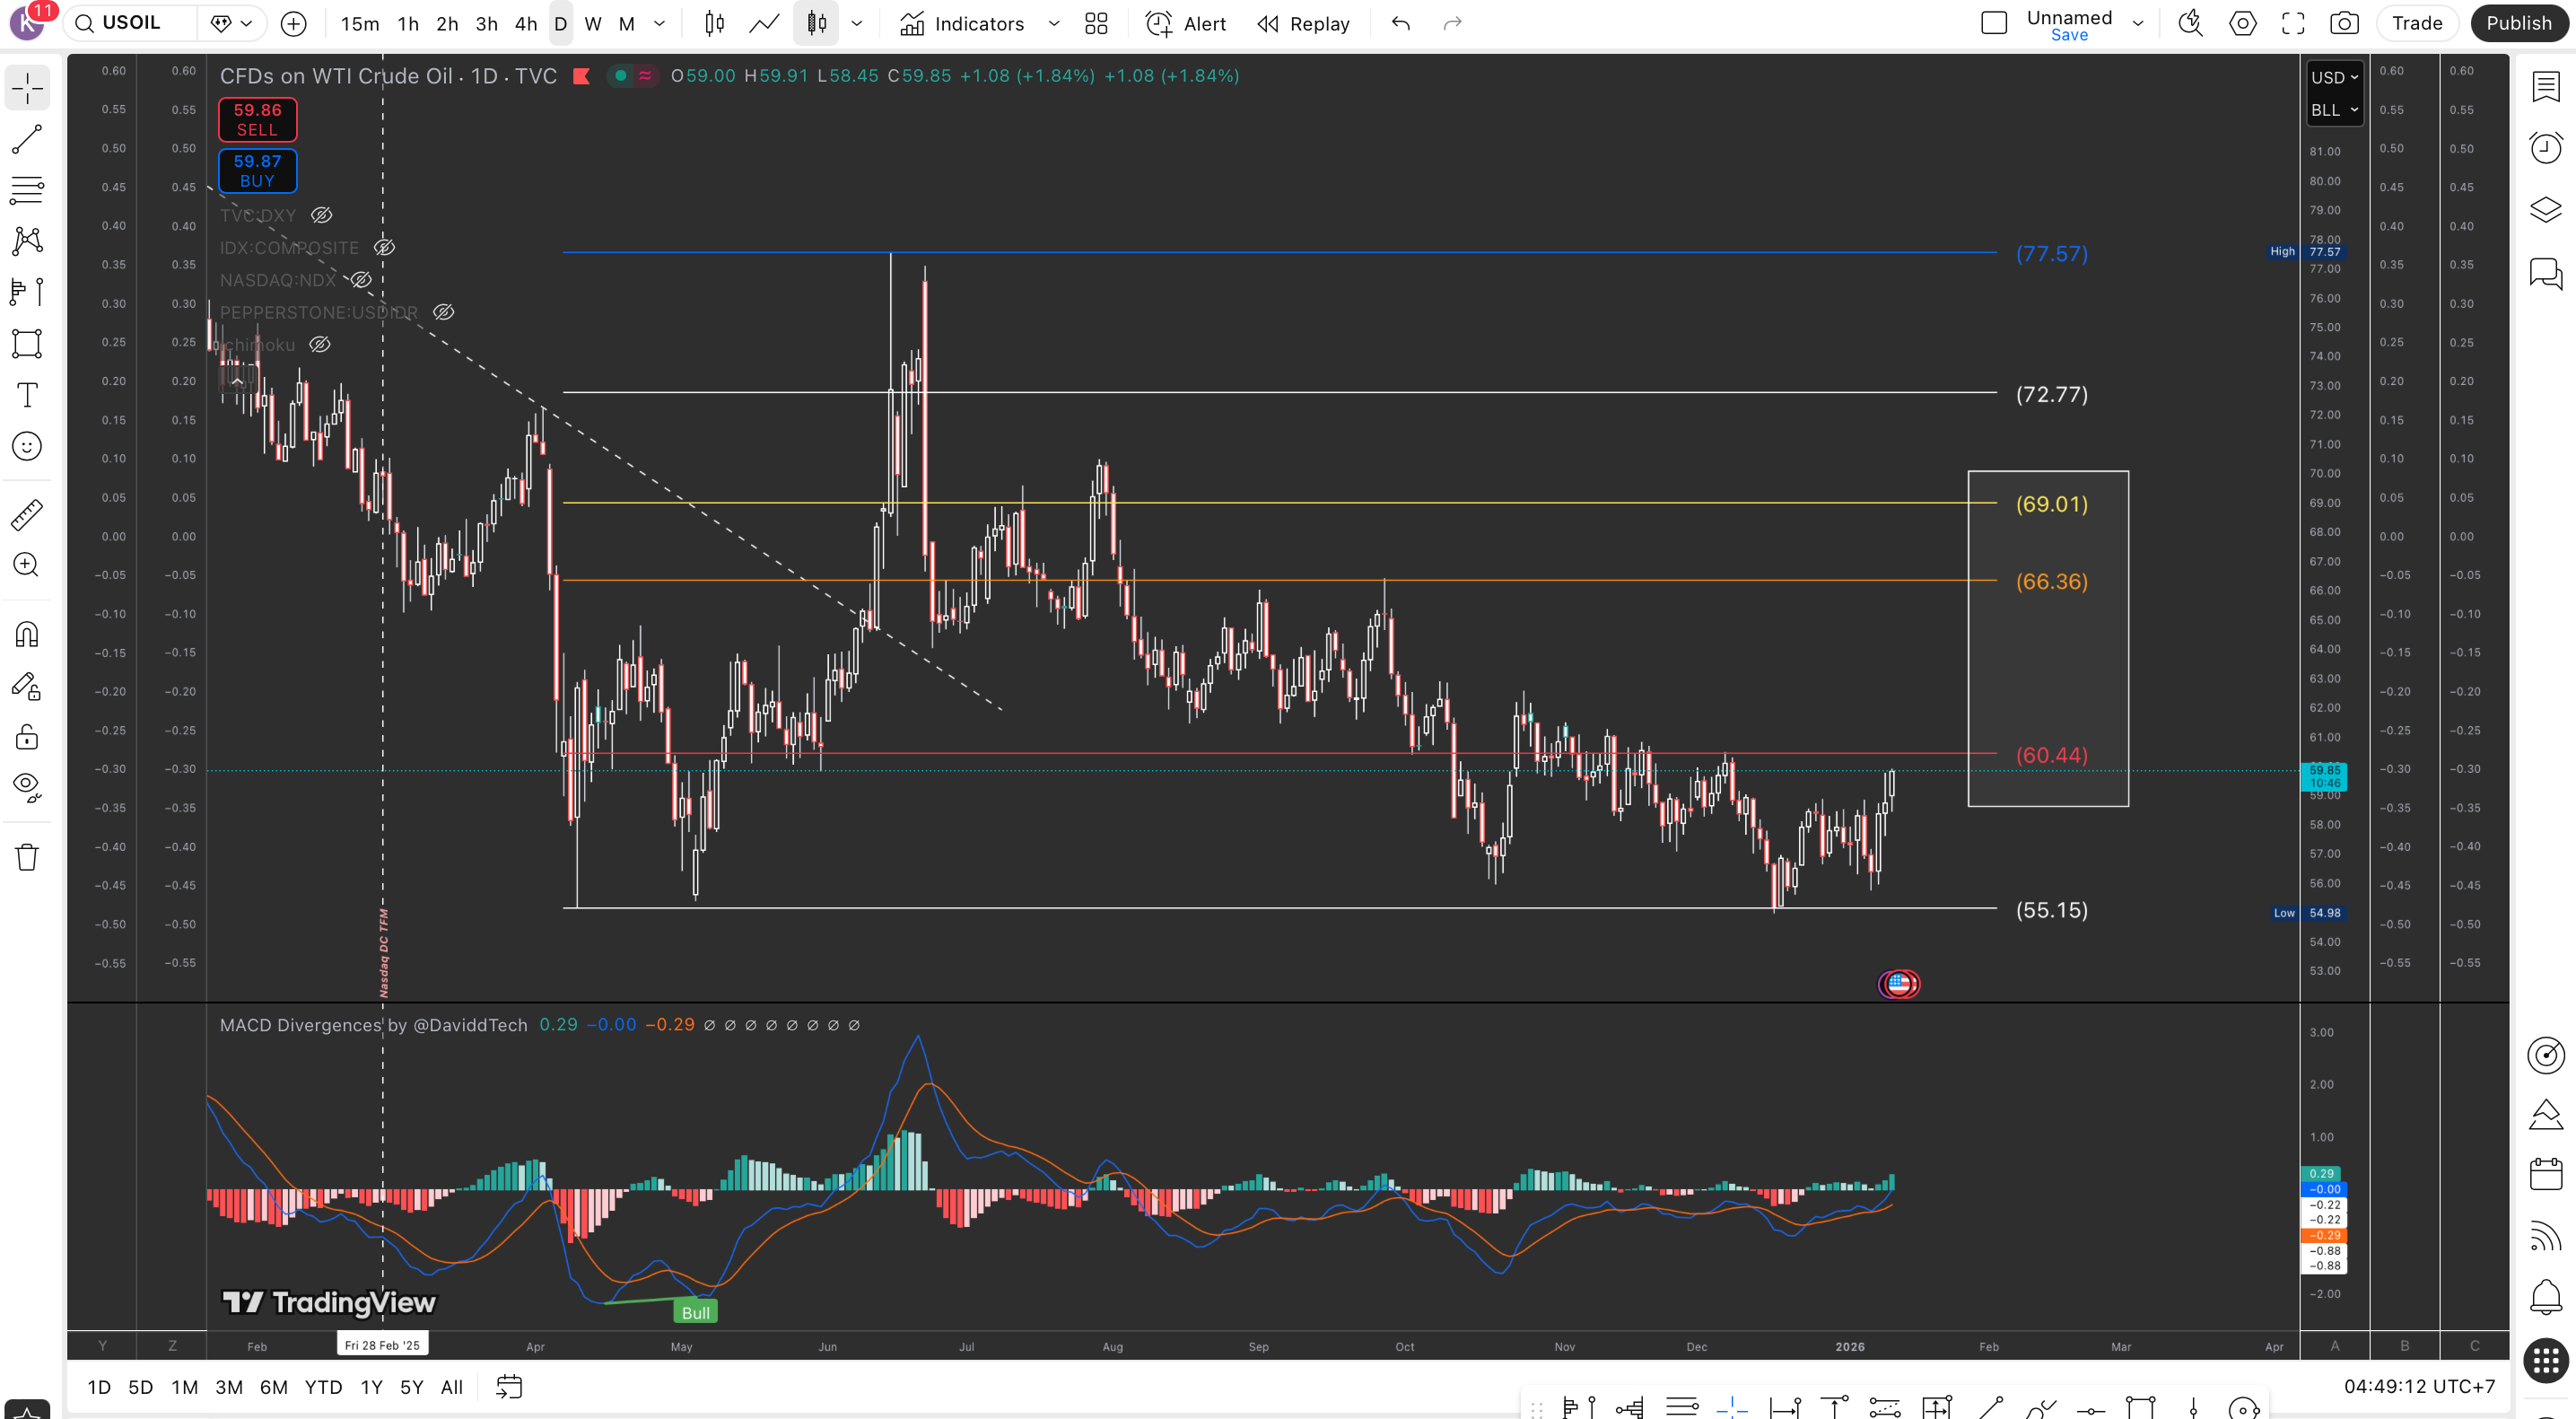
Task: Select the text annotation tool
Action: coord(27,395)
